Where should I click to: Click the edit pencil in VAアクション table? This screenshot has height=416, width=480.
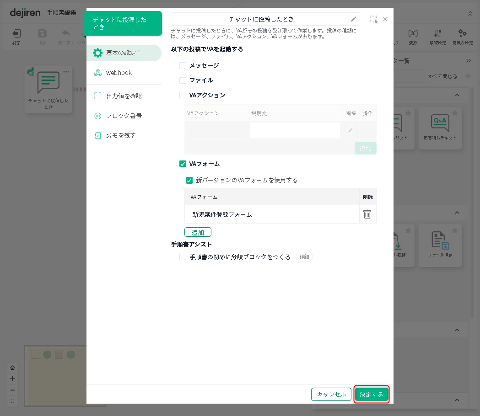pos(351,130)
